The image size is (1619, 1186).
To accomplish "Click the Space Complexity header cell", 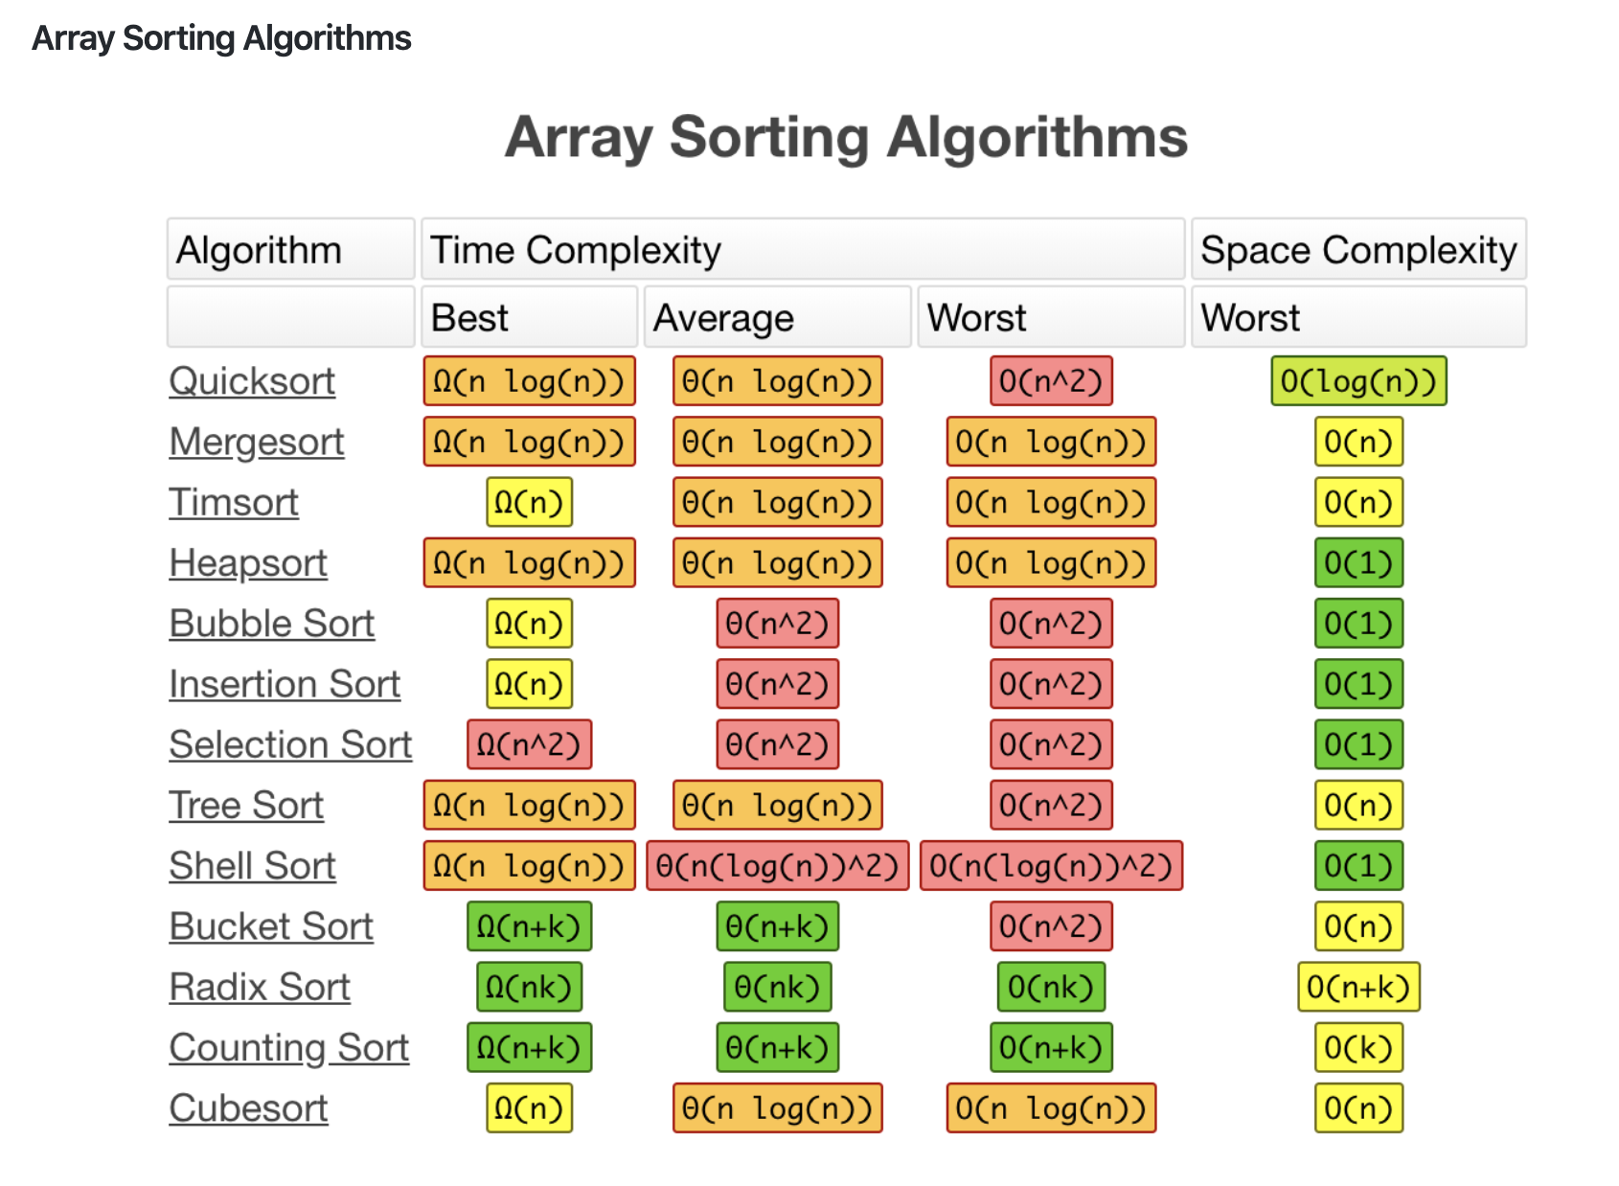I will coord(1358,250).
